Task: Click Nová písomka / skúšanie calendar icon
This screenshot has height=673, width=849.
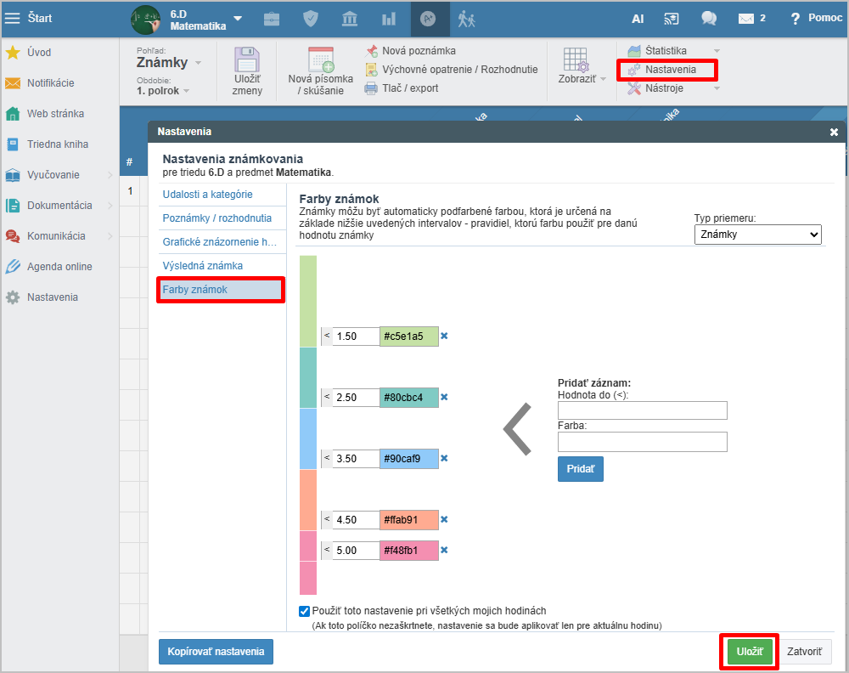Action: pyautogui.click(x=320, y=59)
